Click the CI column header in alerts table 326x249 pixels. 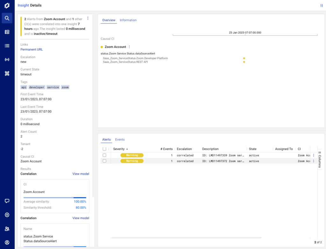[299, 149]
